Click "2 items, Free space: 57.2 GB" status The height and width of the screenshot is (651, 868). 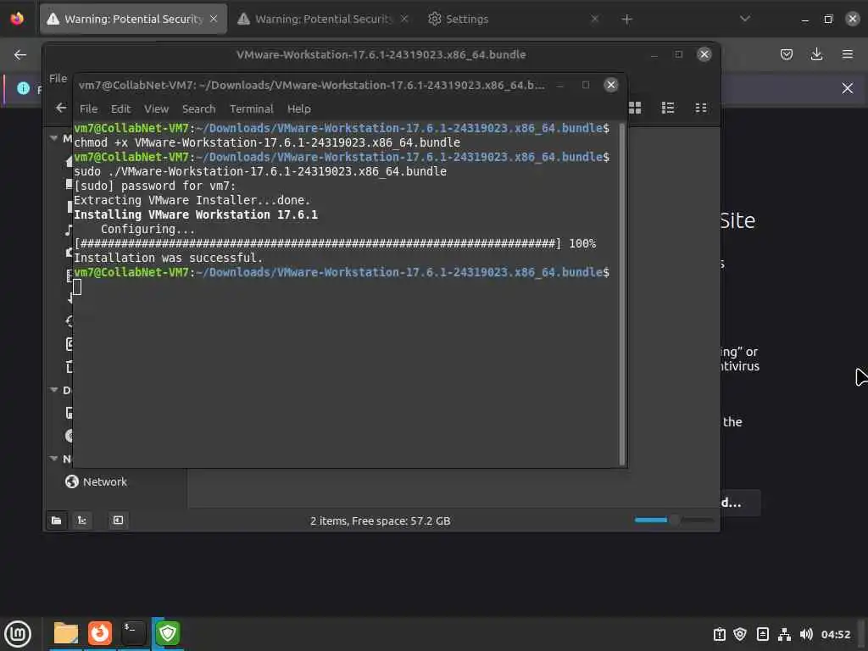pyautogui.click(x=381, y=521)
